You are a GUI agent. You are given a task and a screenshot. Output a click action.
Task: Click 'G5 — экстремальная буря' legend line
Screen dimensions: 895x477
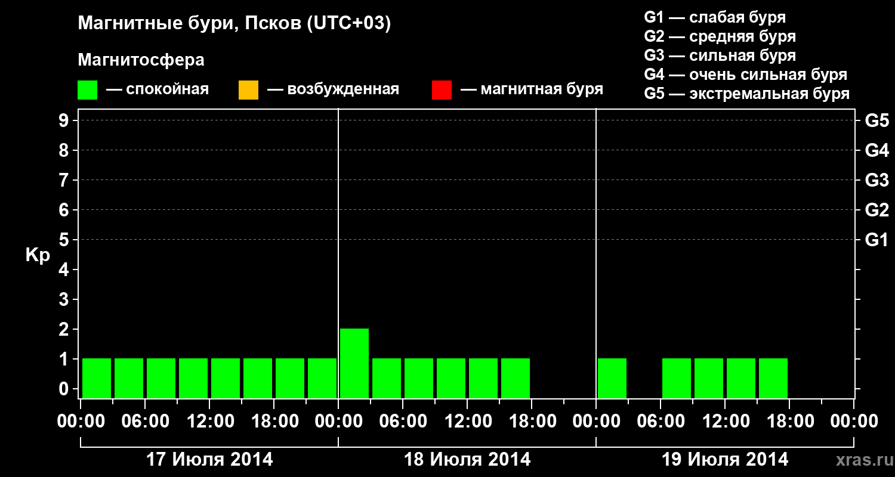747,94
